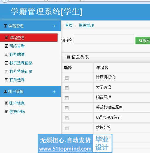The image size is (150, 153).
Task: Click the filter icon in 学籍管理 header
Action: 5,26
